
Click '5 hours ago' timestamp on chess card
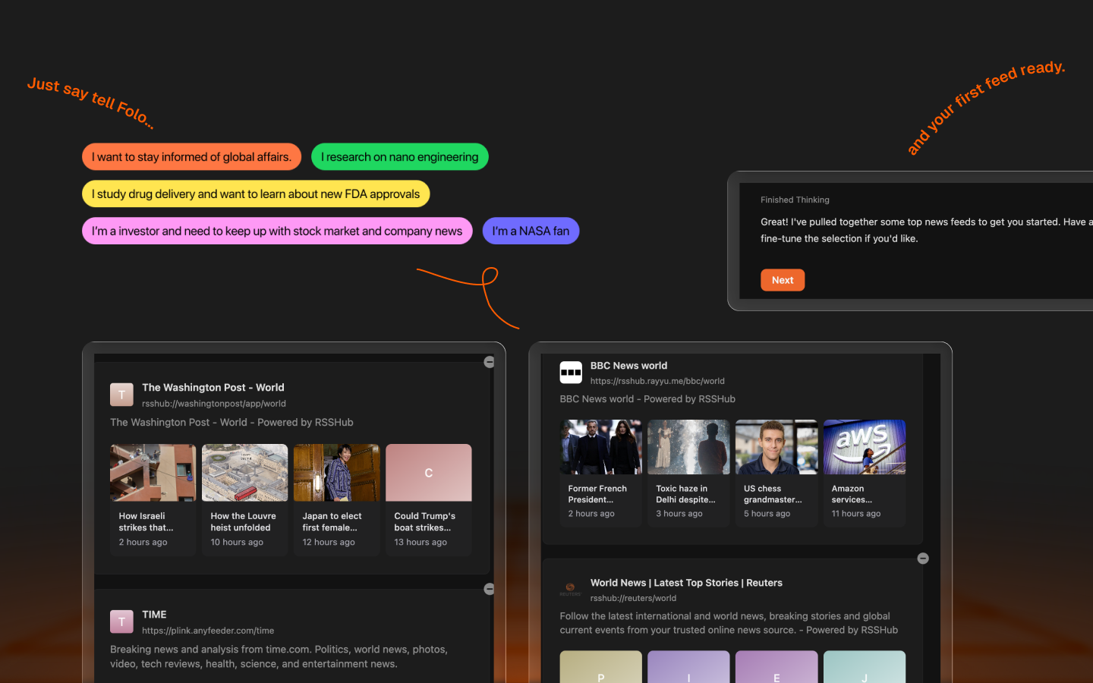point(767,514)
